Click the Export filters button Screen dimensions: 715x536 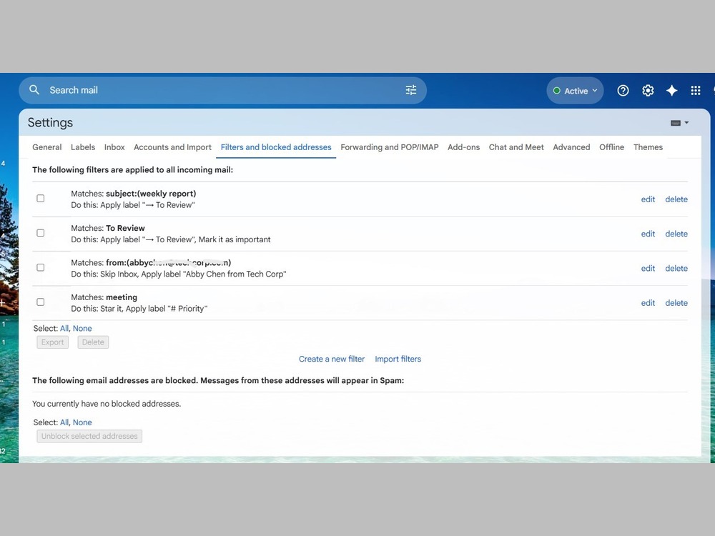point(52,342)
